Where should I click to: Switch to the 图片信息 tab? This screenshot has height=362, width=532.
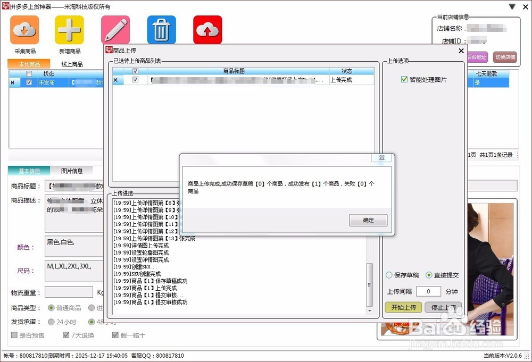(72, 171)
